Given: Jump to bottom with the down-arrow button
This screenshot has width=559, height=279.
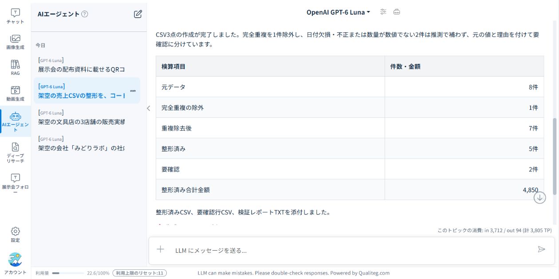Looking at the screenshot, I should tap(540, 198).
